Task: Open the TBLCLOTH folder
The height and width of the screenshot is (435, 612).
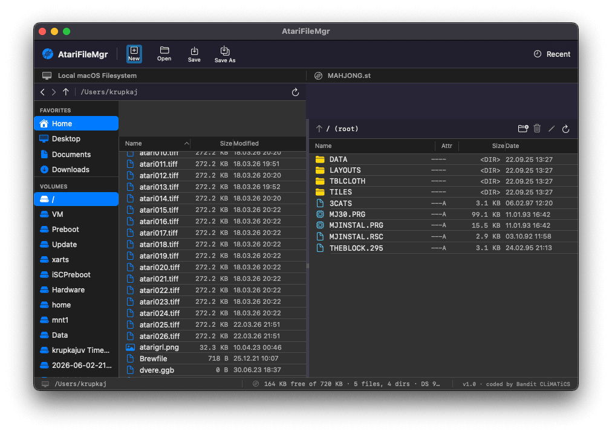Action: point(444,181)
